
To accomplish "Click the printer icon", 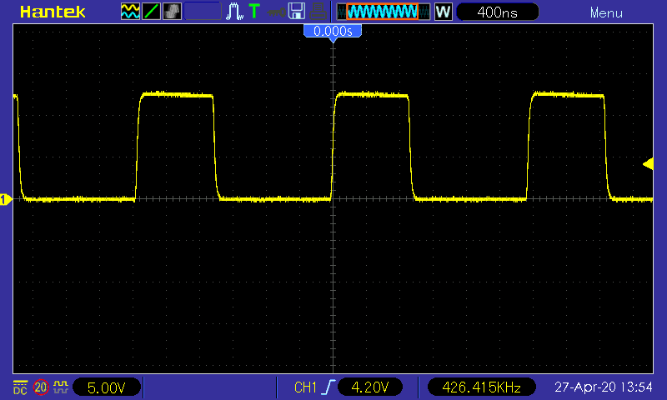I will [x=318, y=12].
